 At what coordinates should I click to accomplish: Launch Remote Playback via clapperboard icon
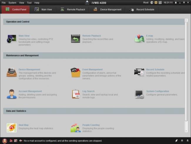click(x=76, y=39)
